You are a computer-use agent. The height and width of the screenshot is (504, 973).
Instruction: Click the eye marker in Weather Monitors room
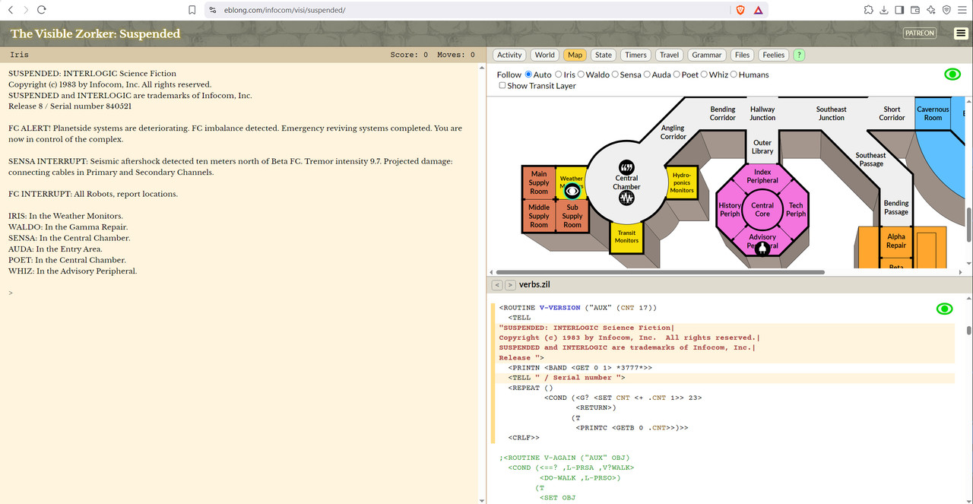click(572, 191)
